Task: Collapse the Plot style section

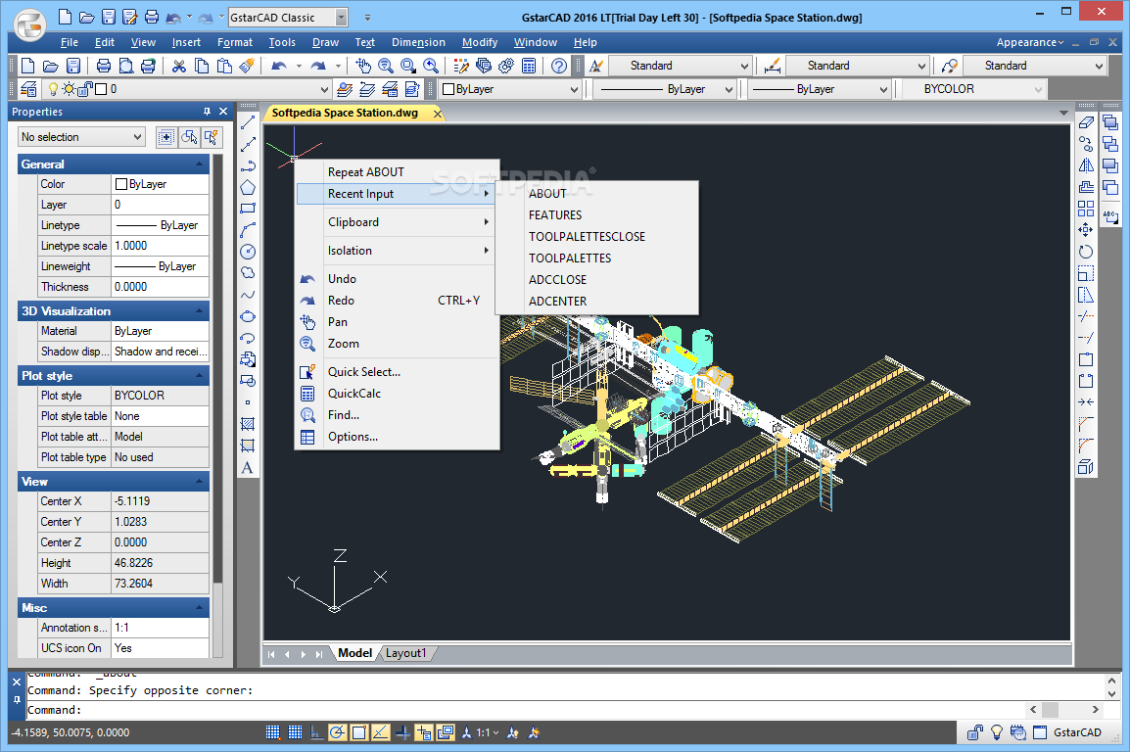Action: [x=200, y=376]
